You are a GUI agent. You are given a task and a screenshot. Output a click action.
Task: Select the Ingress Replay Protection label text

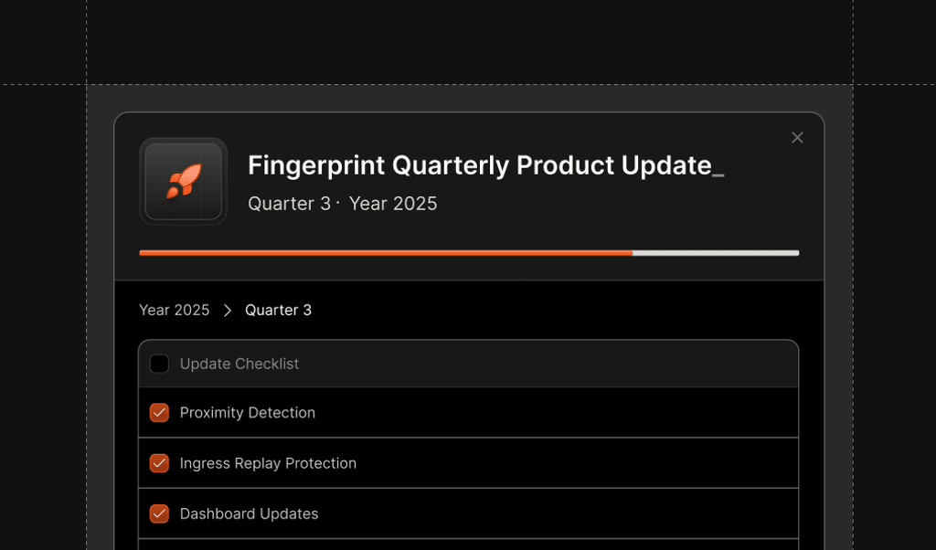tap(269, 463)
